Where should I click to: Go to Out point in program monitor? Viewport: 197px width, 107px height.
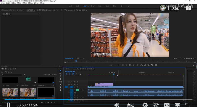coord(137,65)
